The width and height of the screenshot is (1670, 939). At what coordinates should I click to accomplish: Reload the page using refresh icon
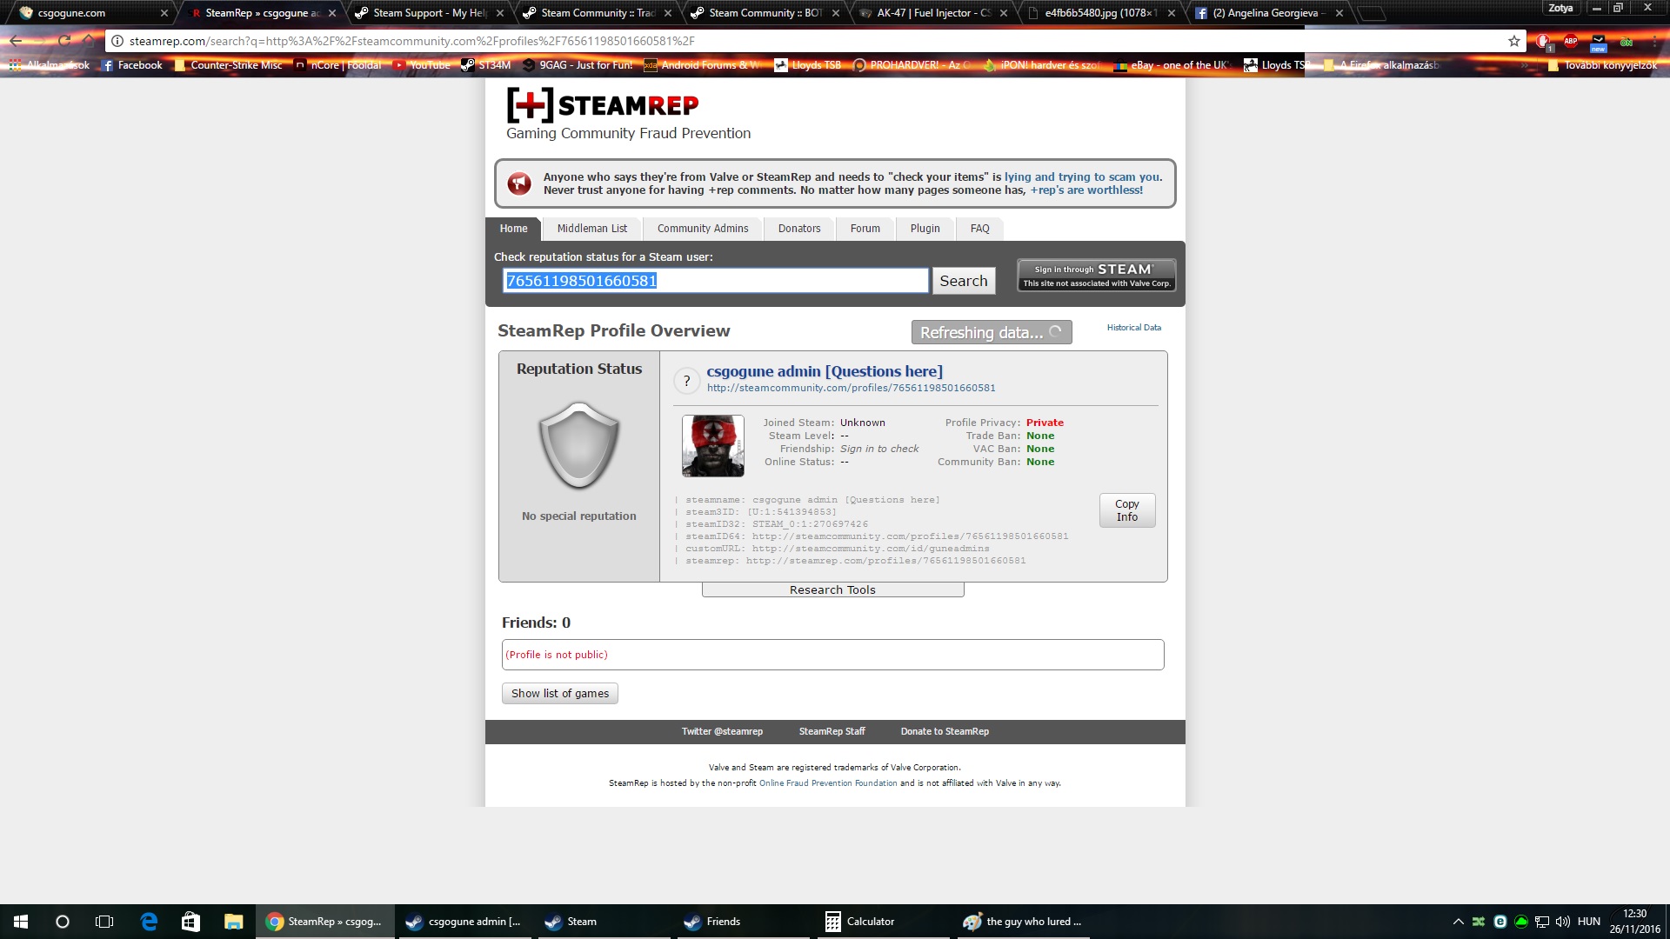coord(64,41)
